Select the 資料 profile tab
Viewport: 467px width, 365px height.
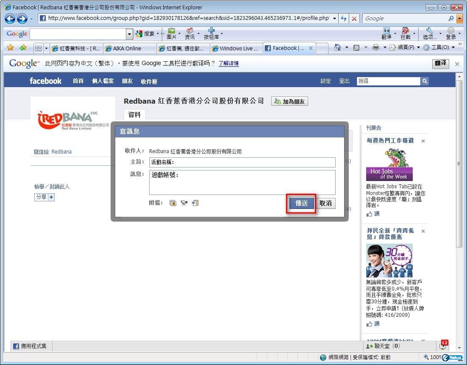click(134, 115)
